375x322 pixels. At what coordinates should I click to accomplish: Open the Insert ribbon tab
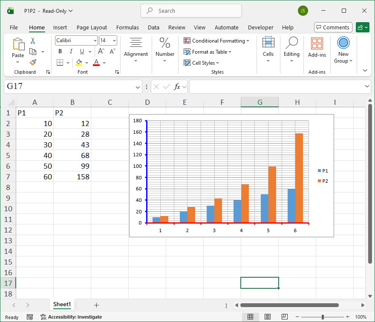(60, 28)
